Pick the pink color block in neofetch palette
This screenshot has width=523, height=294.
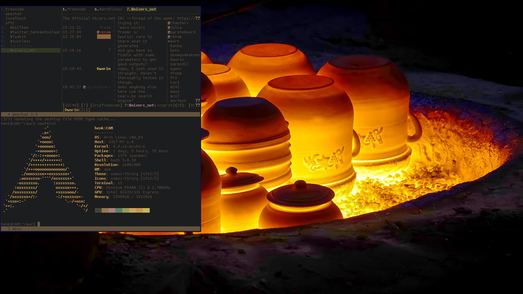(x=112, y=210)
